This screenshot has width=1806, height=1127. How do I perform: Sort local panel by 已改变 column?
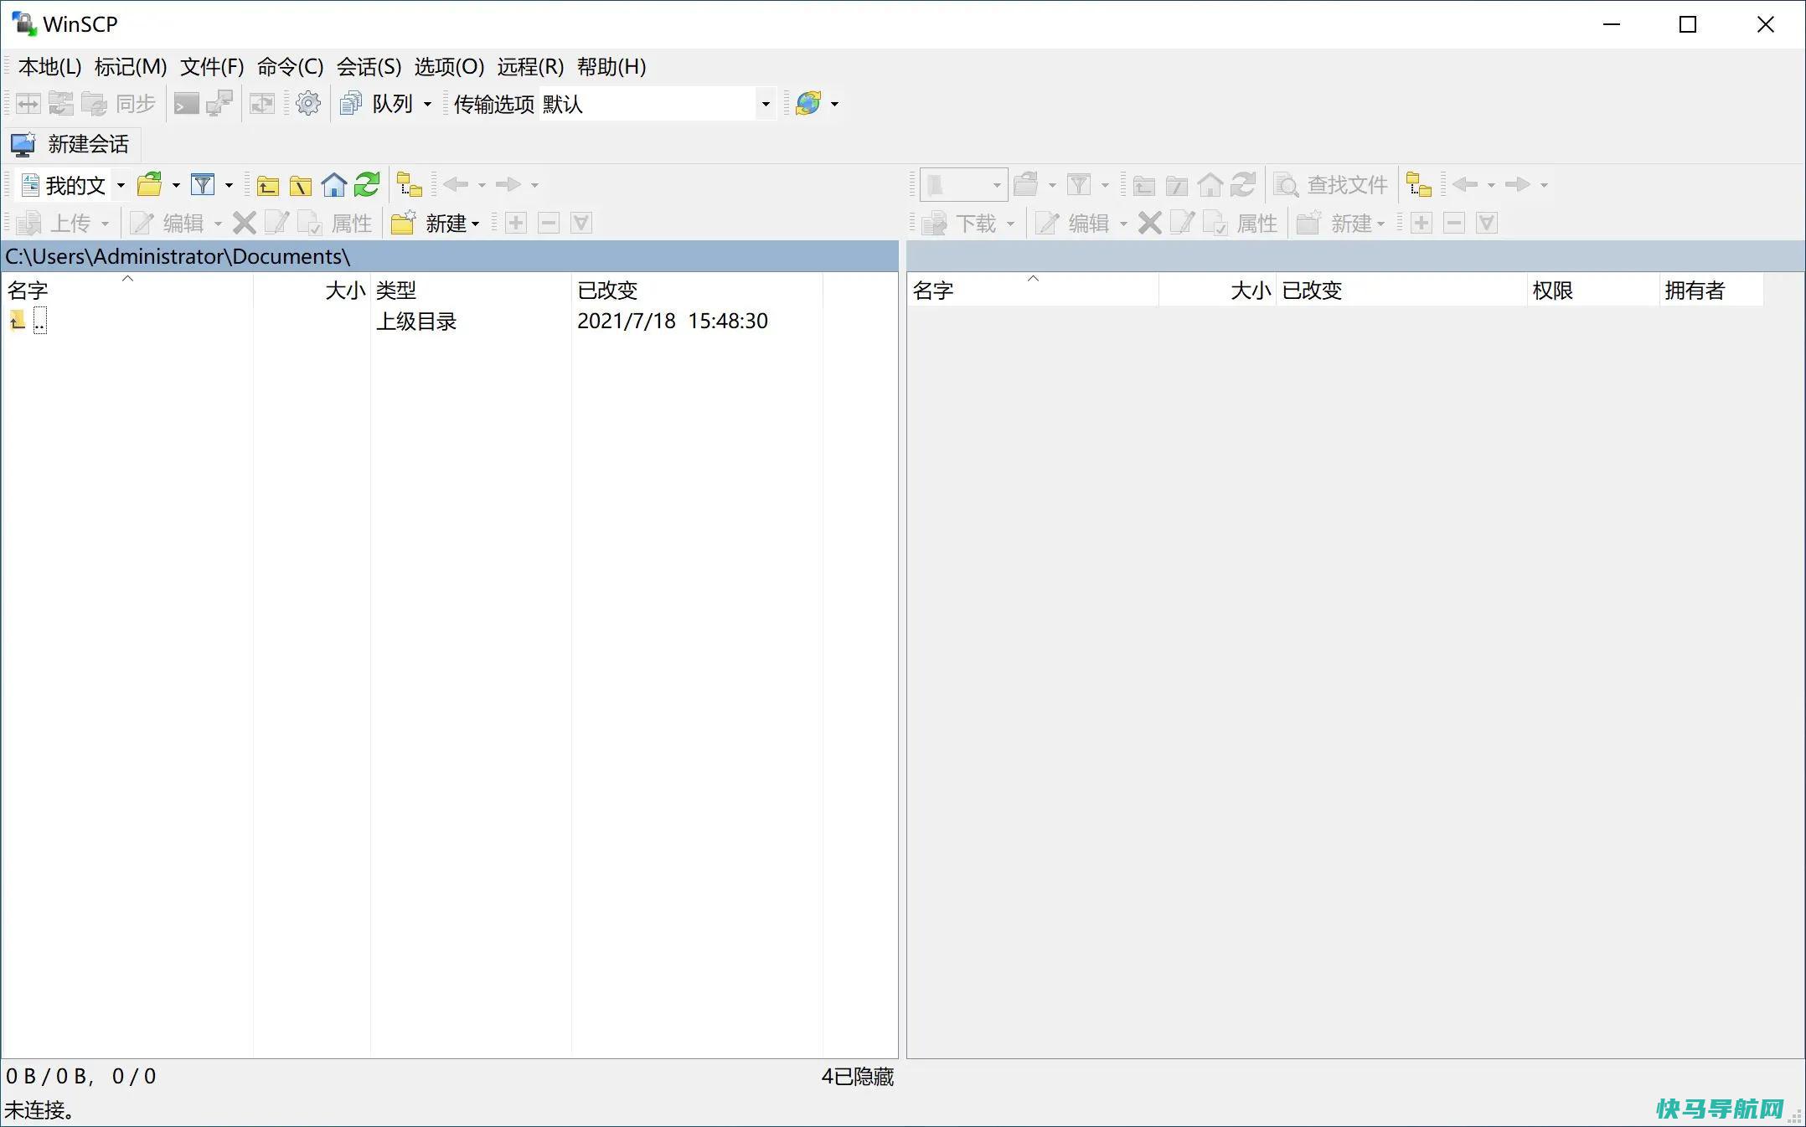click(697, 290)
